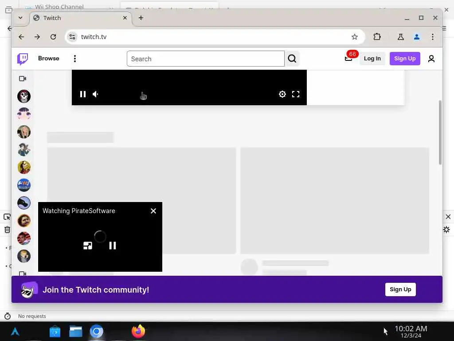Screen dimensions: 454x341
Task: Open the red and yellow avatar channel
Action: coord(24,167)
